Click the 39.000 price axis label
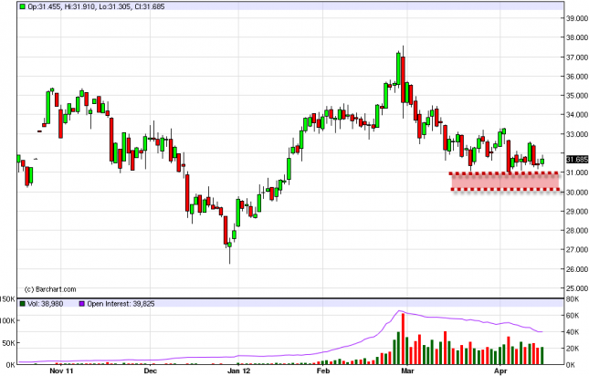The height and width of the screenshot is (376, 589). point(576,18)
